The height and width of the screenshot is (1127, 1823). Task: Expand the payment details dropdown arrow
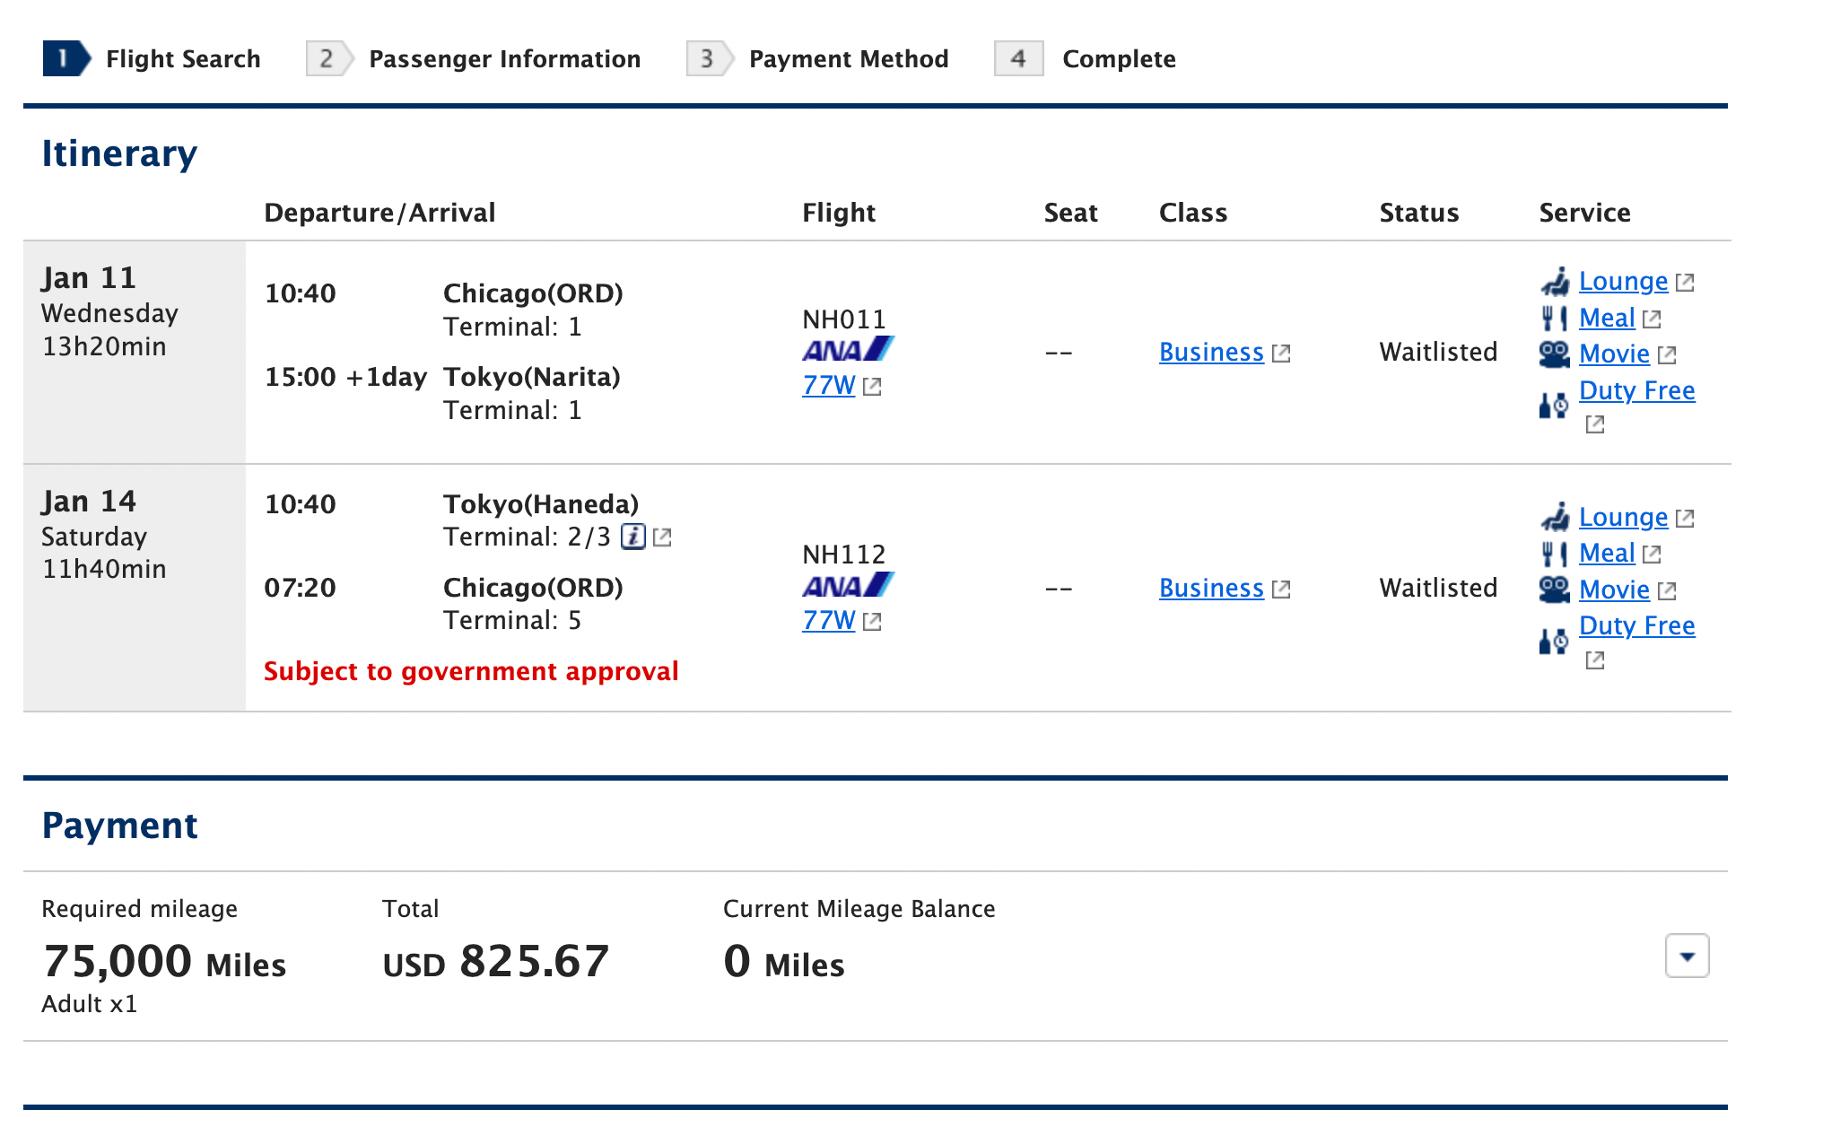(1687, 956)
